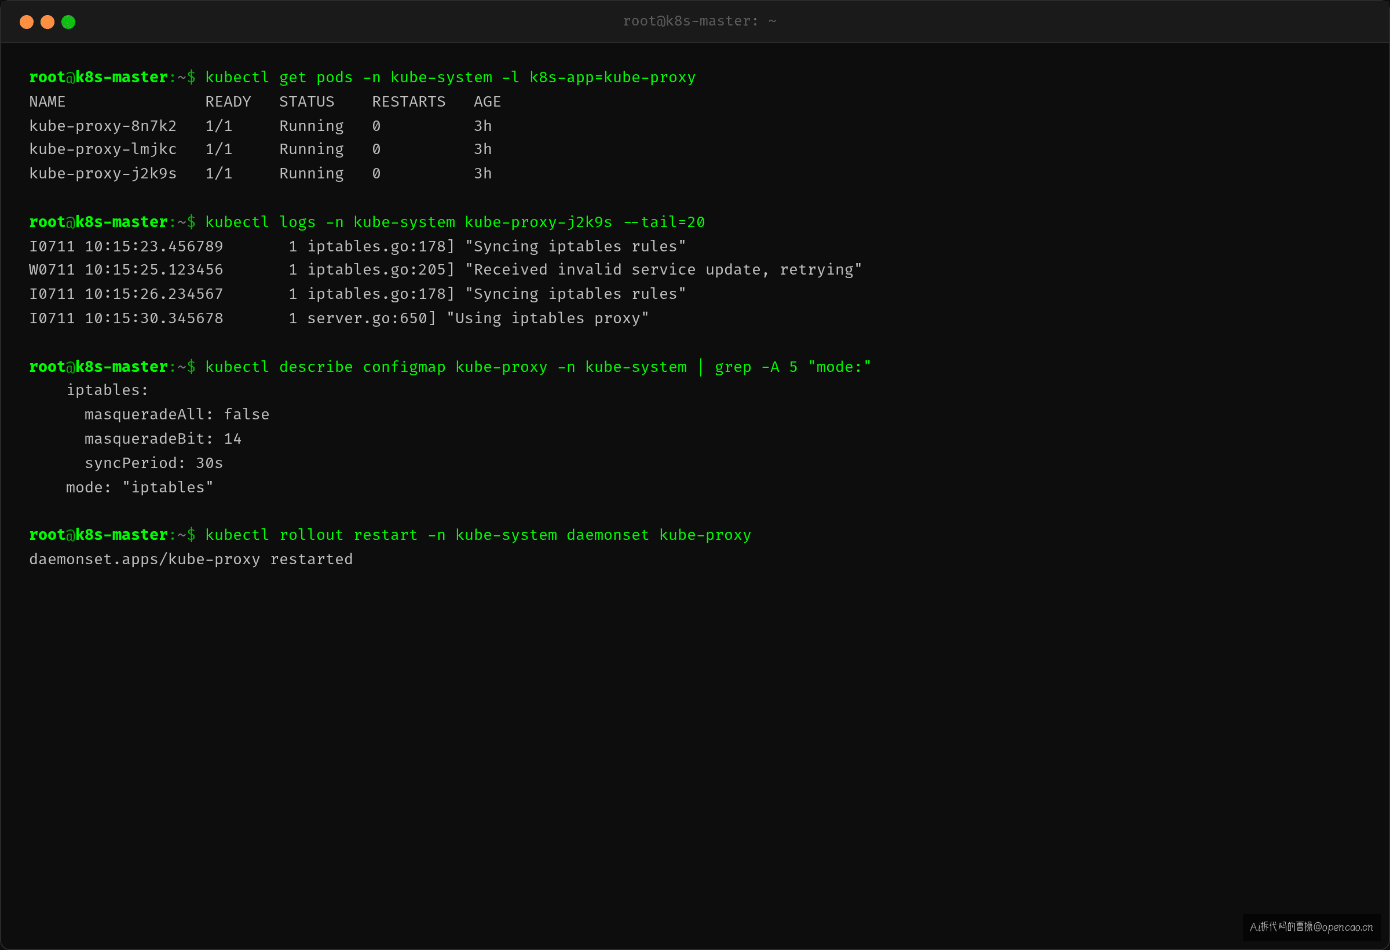This screenshot has width=1390, height=950.
Task: Click the "Using iptables proxy" log line
Action: pos(339,318)
